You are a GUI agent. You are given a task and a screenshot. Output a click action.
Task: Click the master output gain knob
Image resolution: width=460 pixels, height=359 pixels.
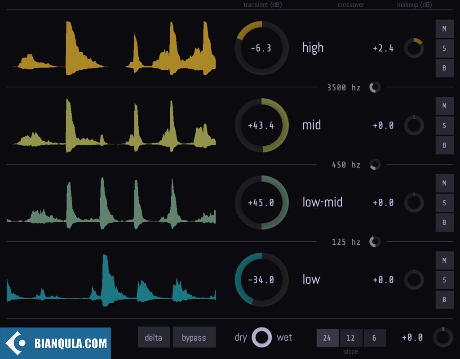tap(443, 337)
